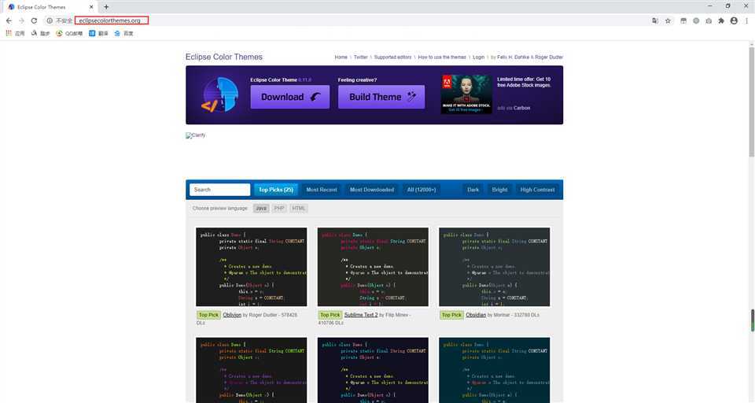Screen dimensions: 755x403
Task: Open the Sublime Text 2 preview thumbnail
Action: [x=373, y=267]
